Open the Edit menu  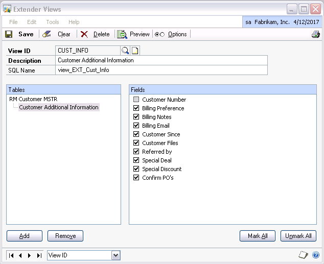tap(32, 22)
